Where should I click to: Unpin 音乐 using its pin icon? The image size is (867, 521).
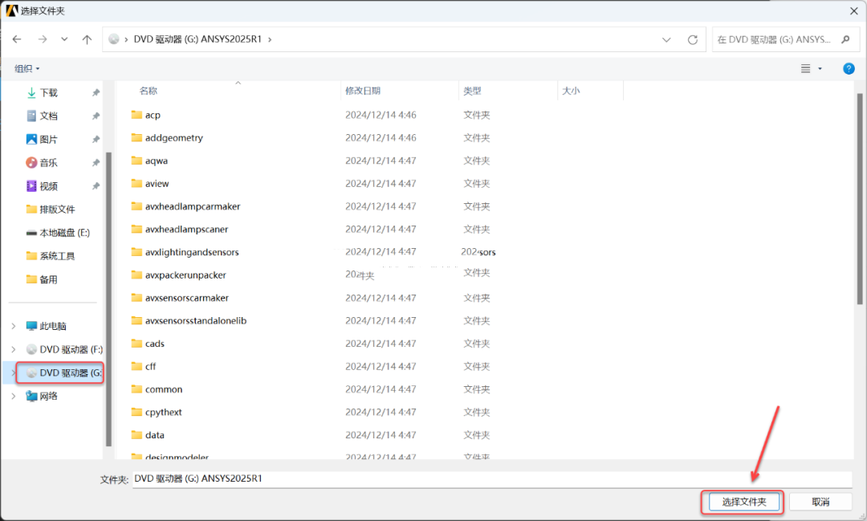96,163
